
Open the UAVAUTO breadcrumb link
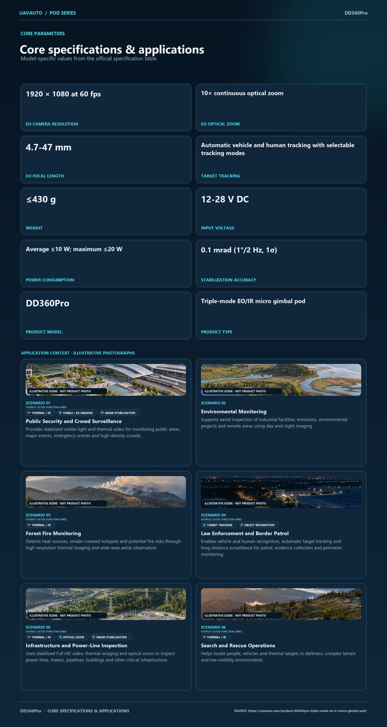pyautogui.click(x=31, y=13)
